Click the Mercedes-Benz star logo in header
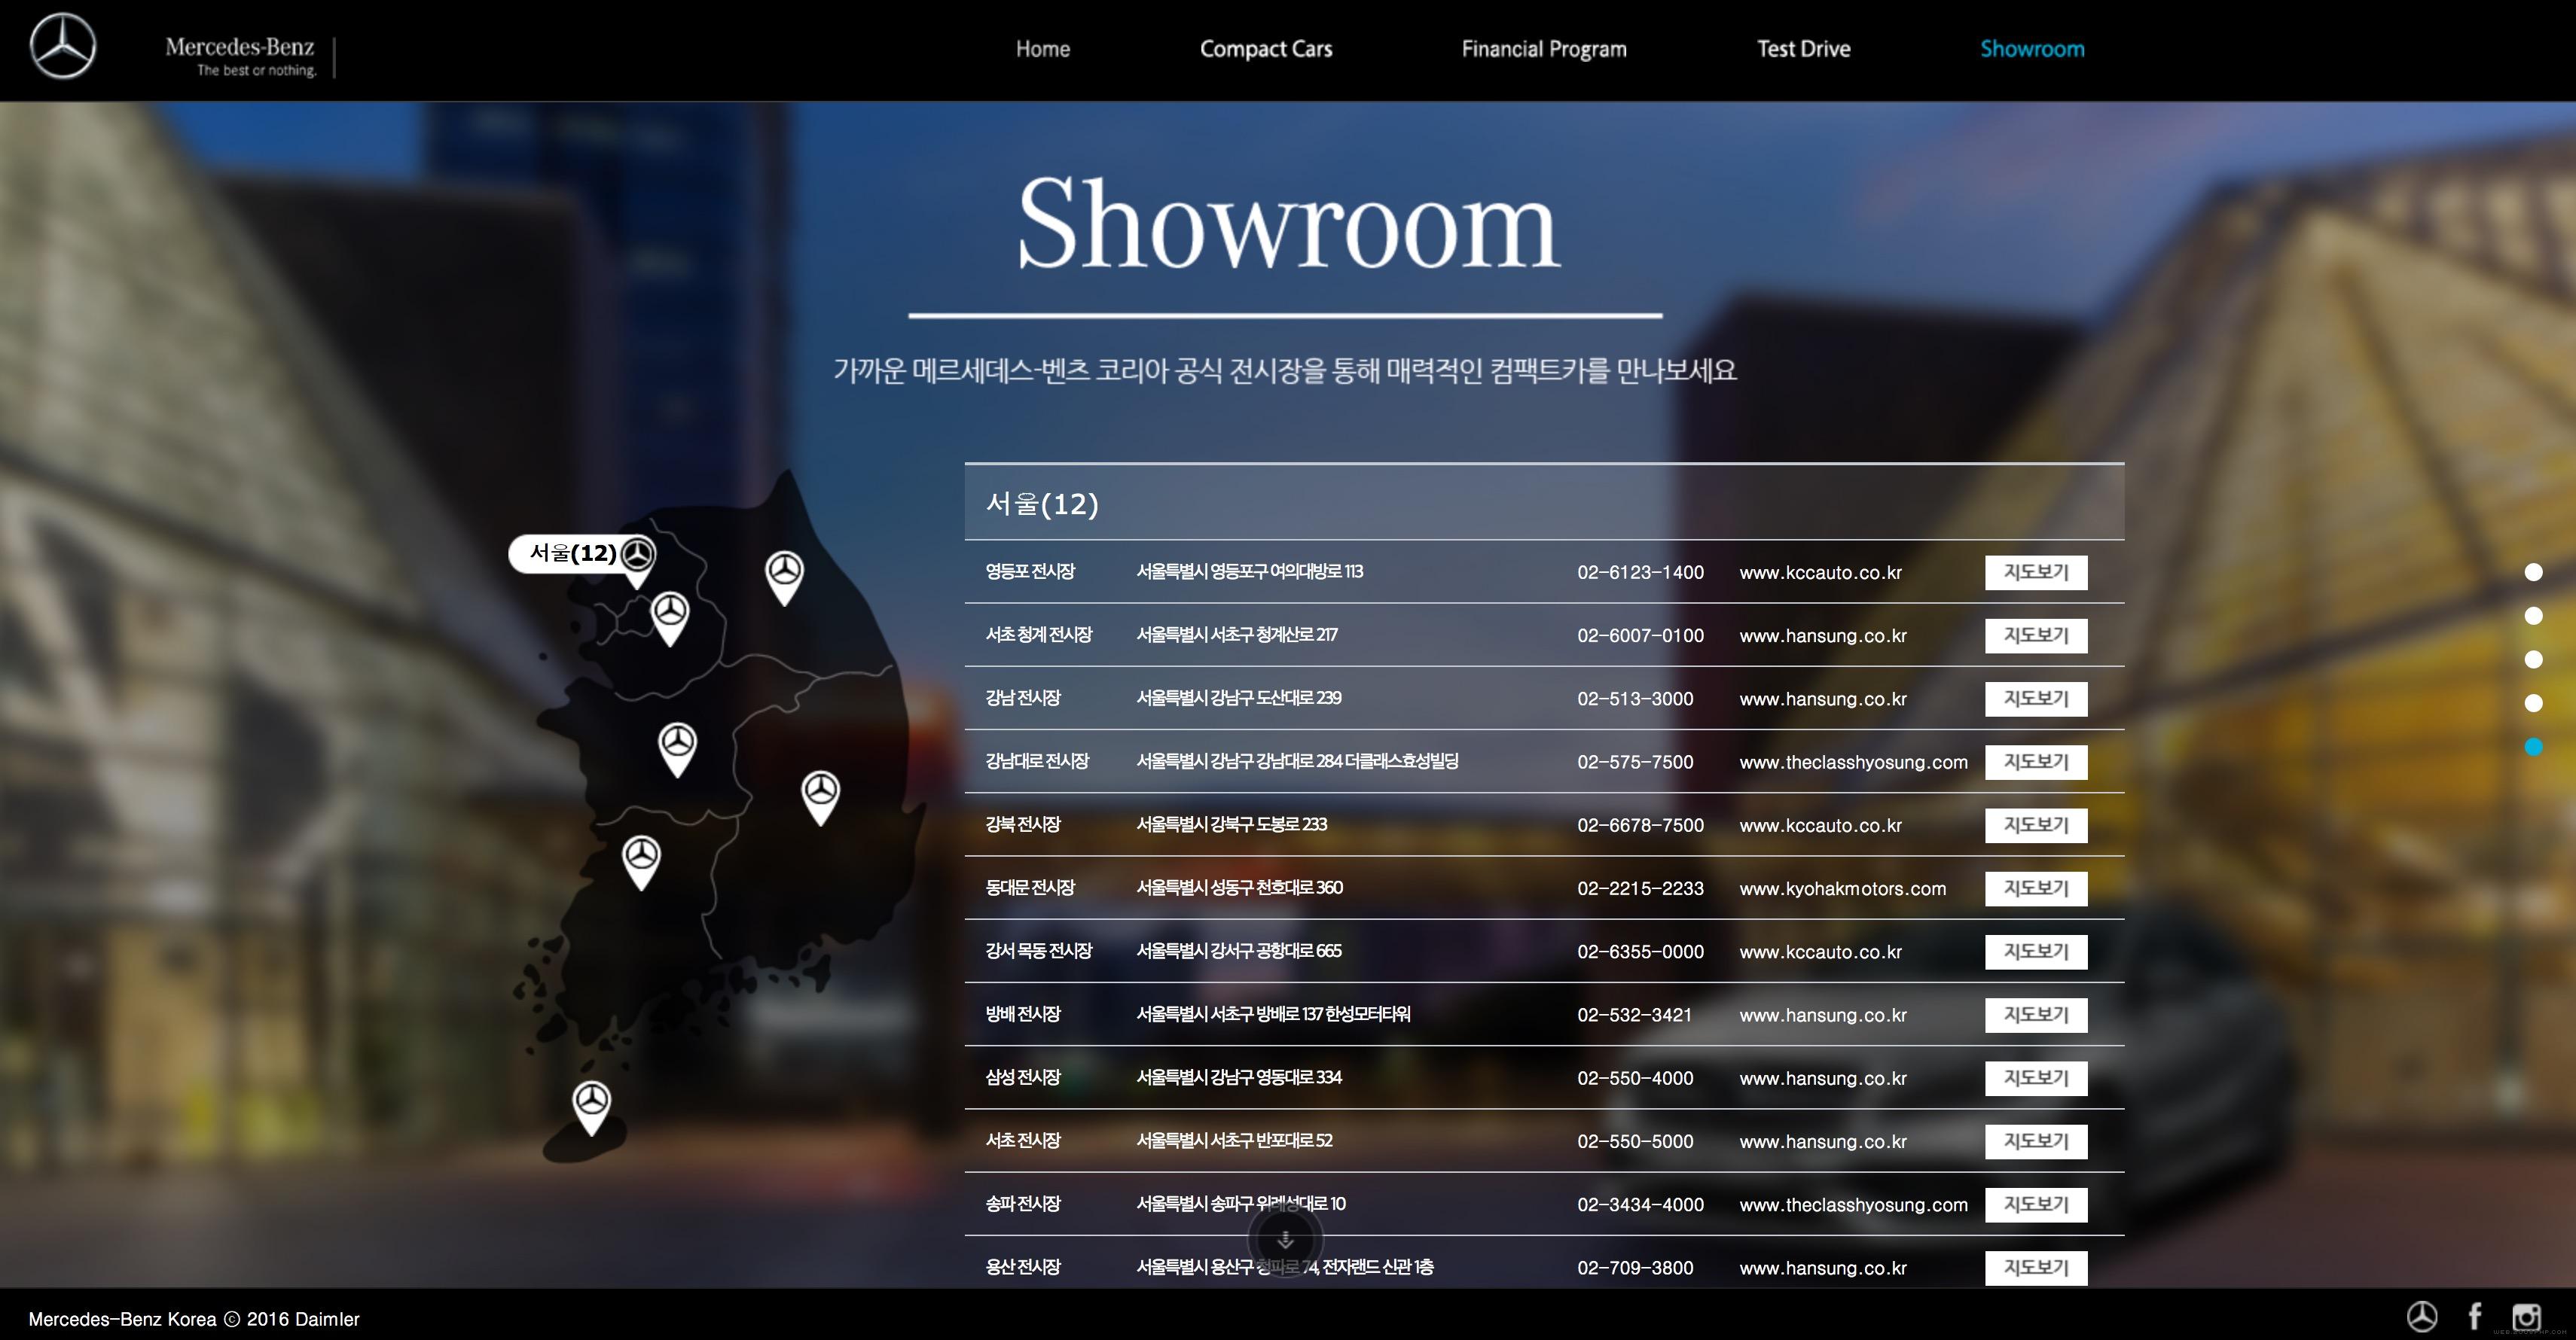The image size is (2576, 1340). (x=62, y=46)
